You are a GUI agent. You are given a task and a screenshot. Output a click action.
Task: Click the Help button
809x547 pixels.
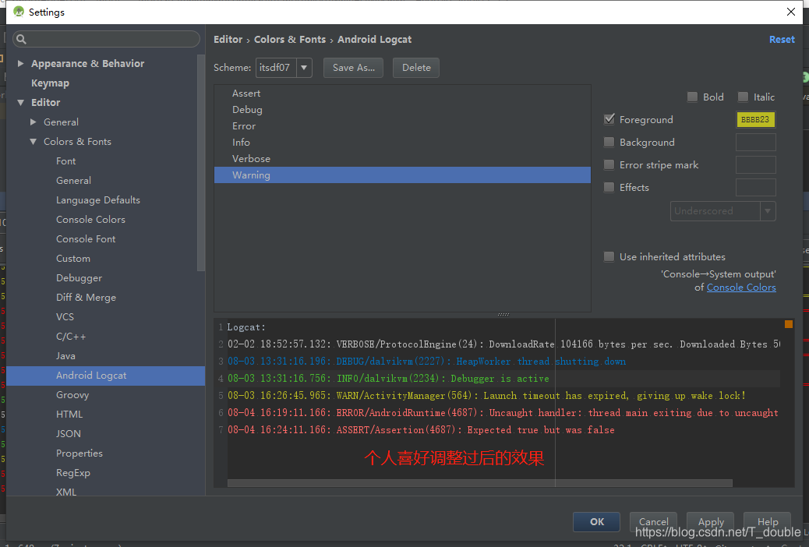pos(767,522)
